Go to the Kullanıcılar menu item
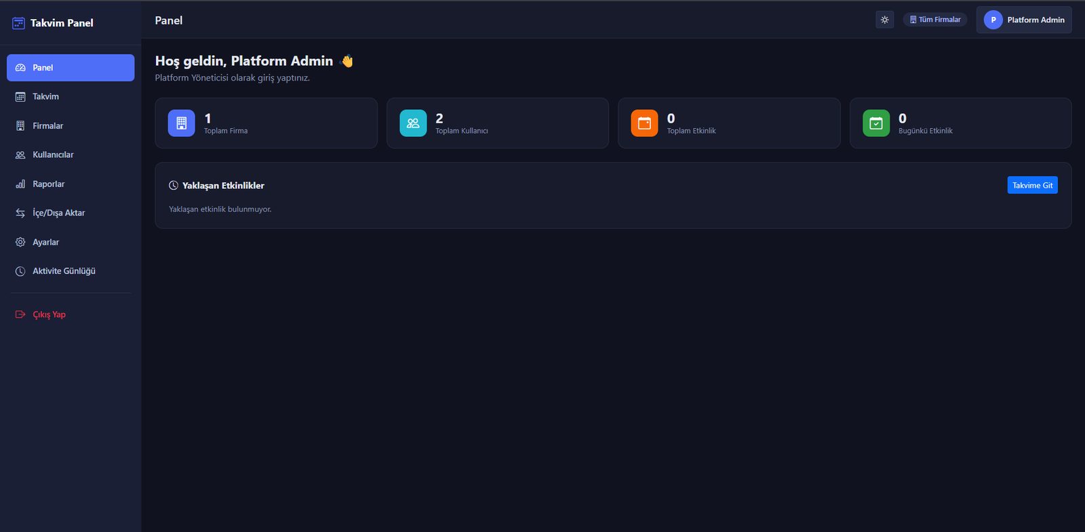 click(71, 155)
